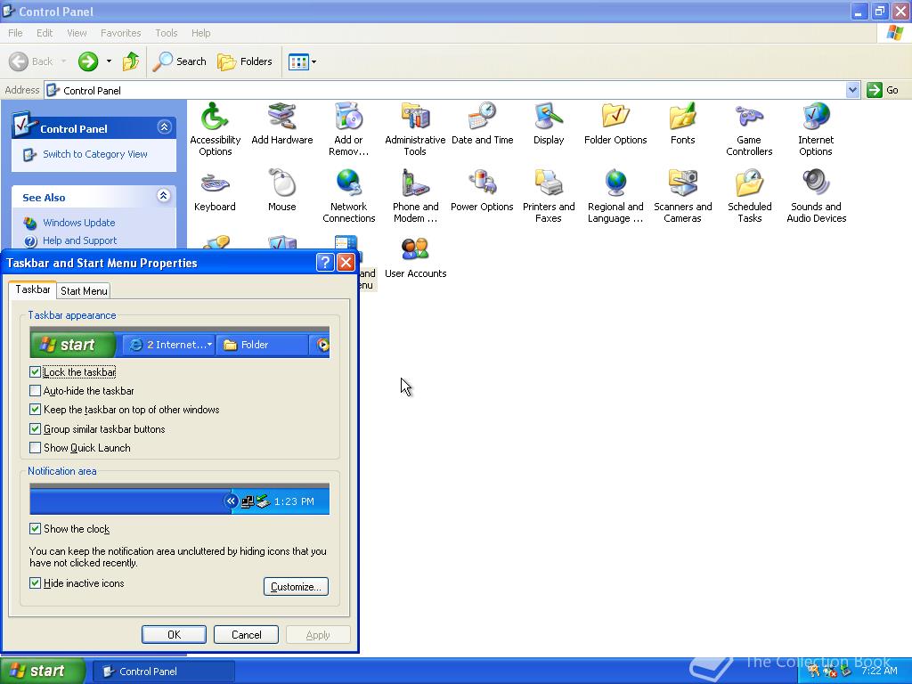Open Scheduled Tasks icon
912x684 pixels.
pos(749,196)
